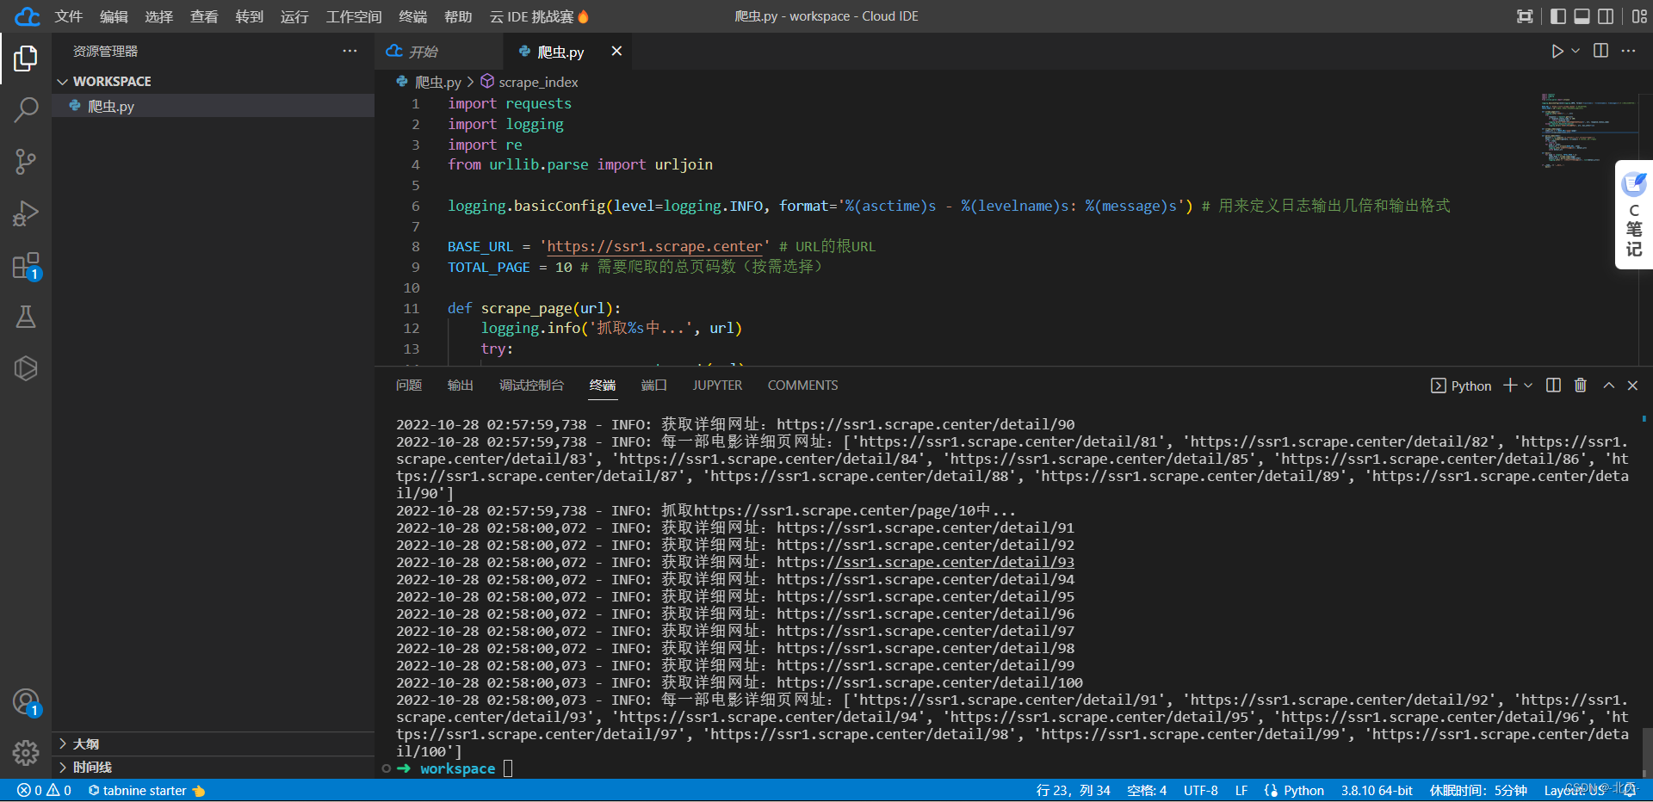
Task: Open run options dropdown arrow
Action: click(x=1576, y=52)
